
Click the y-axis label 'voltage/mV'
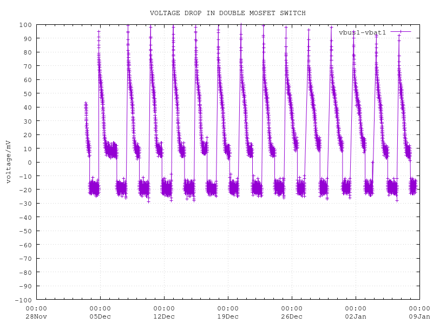(9, 162)
